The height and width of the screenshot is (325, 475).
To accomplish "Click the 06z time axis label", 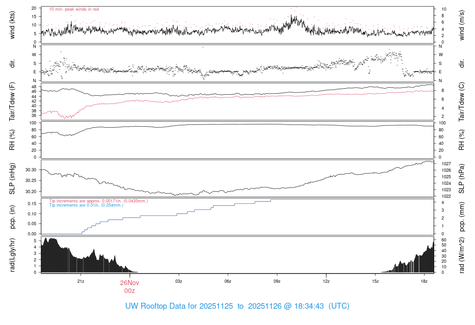I will pyautogui.click(x=228, y=281).
